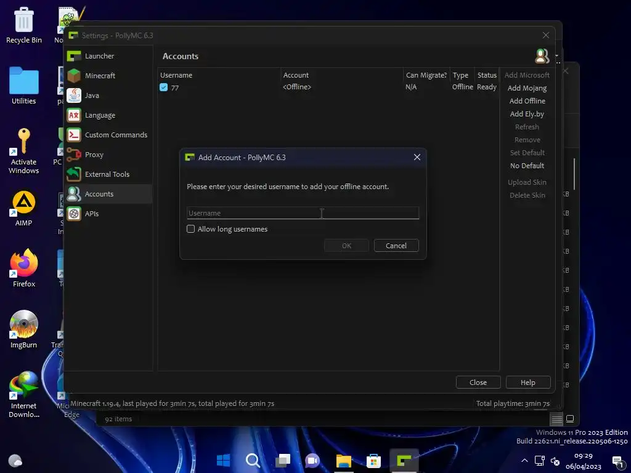Image resolution: width=631 pixels, height=473 pixels.
Task: Click Add Offline account option
Action: [x=527, y=101]
